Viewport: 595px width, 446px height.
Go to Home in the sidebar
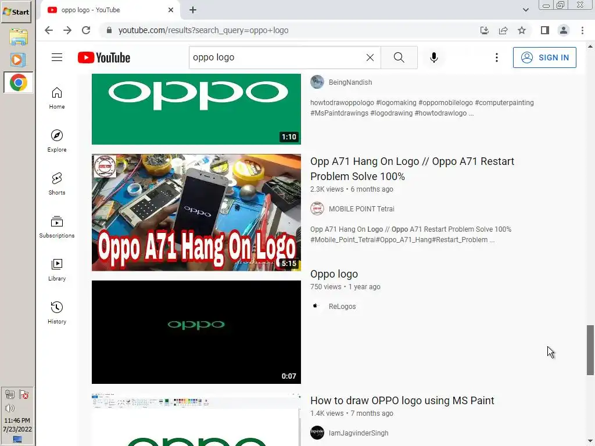click(x=57, y=98)
